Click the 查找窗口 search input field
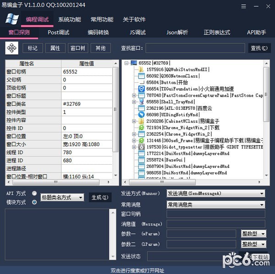275x274 pixels. pyautogui.click(x=195, y=48)
